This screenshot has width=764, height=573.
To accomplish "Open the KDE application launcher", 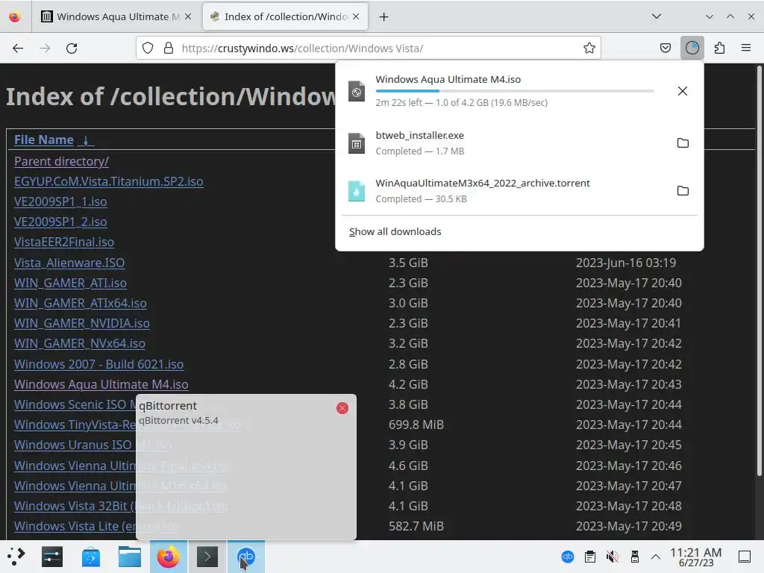I will click(16, 557).
